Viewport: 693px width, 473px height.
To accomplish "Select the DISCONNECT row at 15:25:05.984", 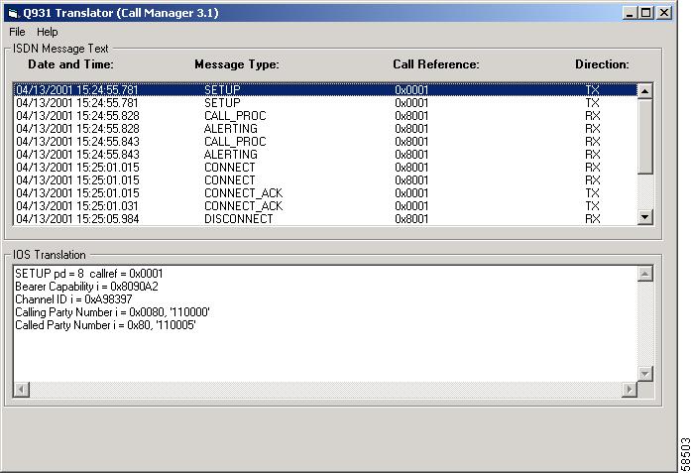I will (325, 219).
